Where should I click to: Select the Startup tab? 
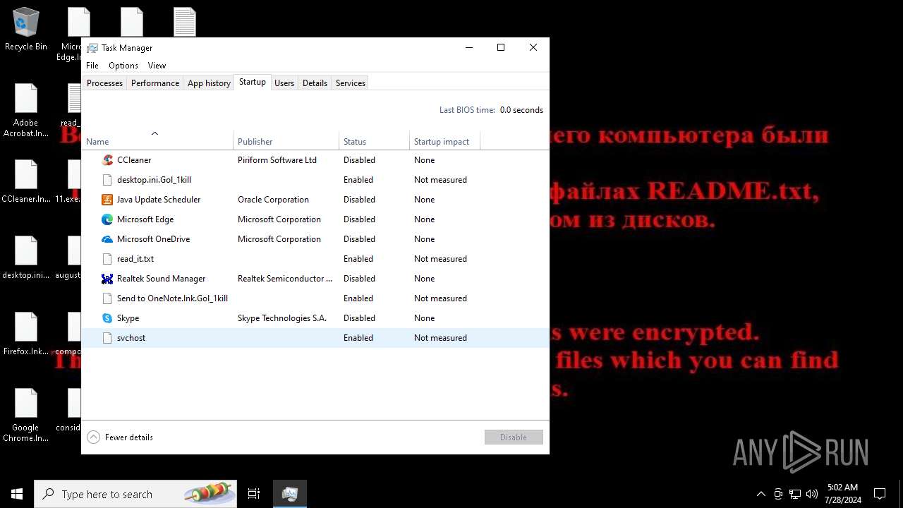(x=252, y=82)
